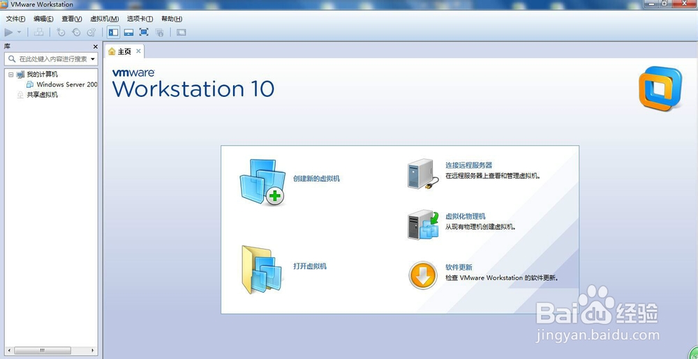Click the Unity mode toolbar icon
Screen dimensions: 698x359
(x=159, y=32)
